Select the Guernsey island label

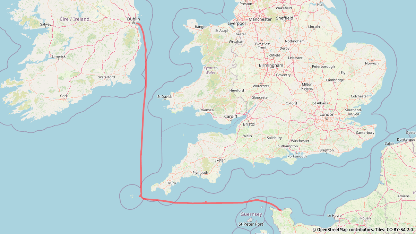click(251, 214)
